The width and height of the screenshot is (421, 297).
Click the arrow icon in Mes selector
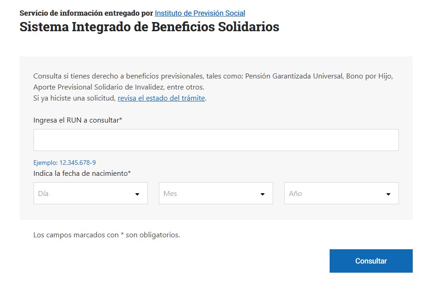click(x=263, y=194)
